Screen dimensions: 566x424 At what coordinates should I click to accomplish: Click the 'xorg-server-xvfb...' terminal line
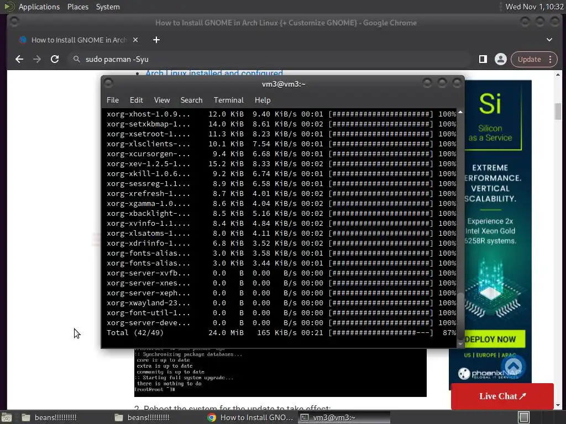pos(281,273)
